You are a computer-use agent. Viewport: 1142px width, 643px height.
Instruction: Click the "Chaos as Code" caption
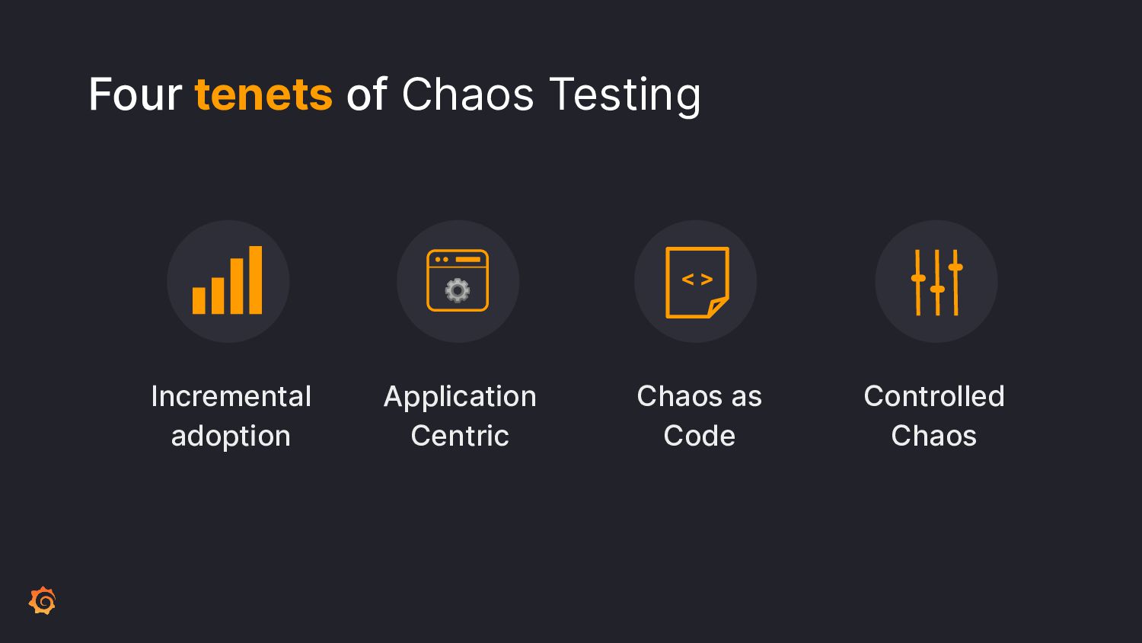(x=699, y=416)
